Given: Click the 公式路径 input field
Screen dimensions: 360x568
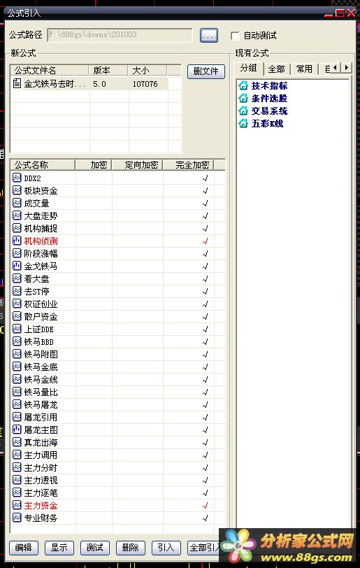Looking at the screenshot, I should coord(120,35).
